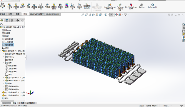Toggle the Curvature (曲率) display
Viewport: 185px width, 107px height.
click(67, 6)
